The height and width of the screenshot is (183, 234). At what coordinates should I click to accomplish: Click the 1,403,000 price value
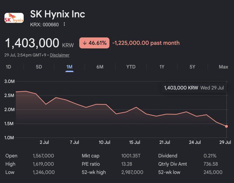(32, 43)
